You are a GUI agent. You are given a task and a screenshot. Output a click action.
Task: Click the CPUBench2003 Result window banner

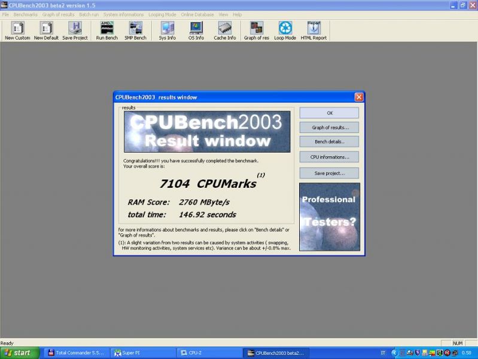(207, 132)
